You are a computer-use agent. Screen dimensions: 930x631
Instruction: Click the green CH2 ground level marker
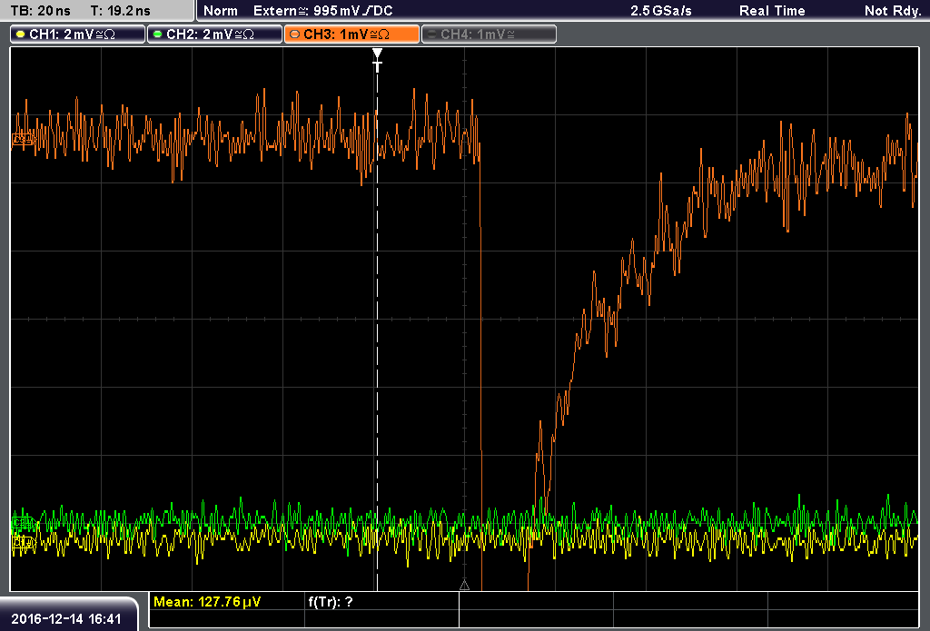24,523
